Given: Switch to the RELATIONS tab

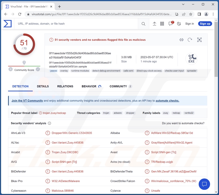Looking at the screenshot, I should click(65, 86).
